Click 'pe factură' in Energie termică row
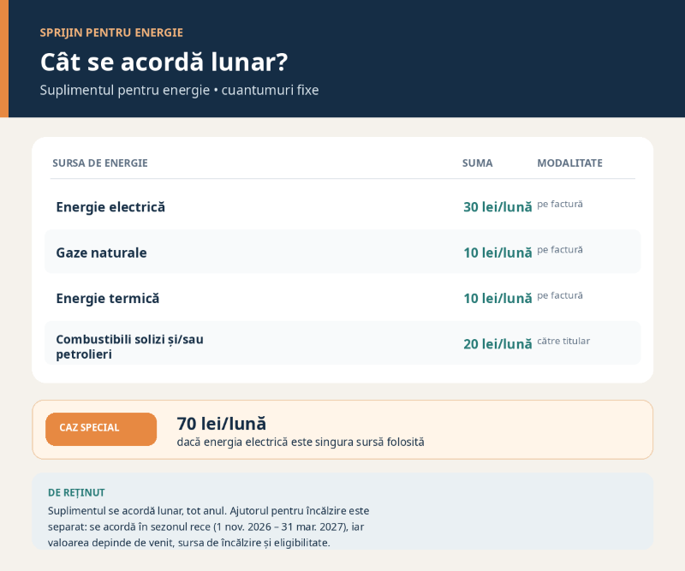 pyautogui.click(x=560, y=295)
